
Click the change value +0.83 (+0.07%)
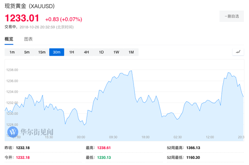[x=64, y=19]
